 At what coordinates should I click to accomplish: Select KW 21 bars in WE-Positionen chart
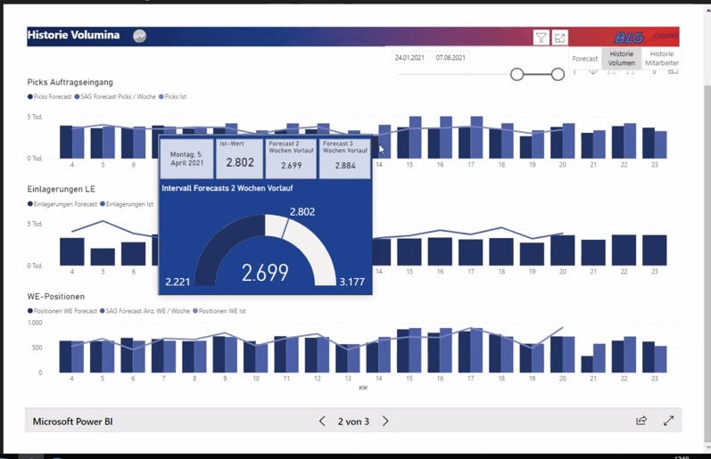593,358
